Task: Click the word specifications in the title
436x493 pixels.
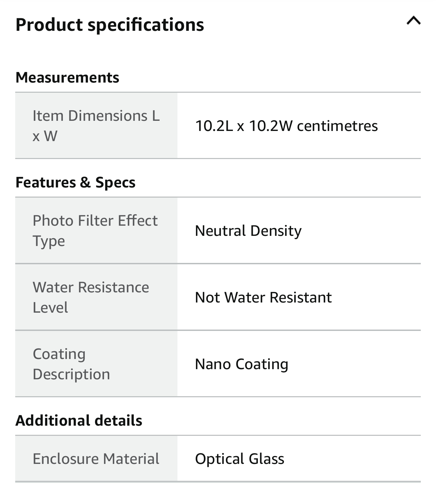Action: click(146, 25)
